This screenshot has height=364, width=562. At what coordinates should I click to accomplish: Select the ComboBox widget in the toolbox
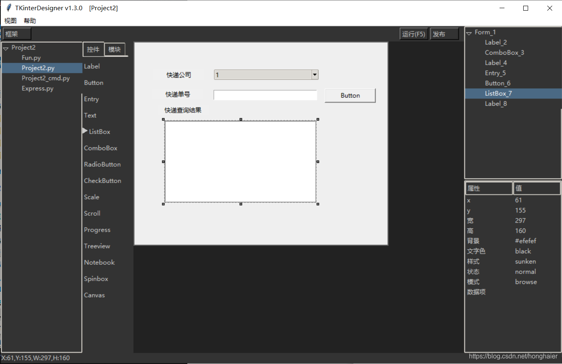[x=101, y=148]
